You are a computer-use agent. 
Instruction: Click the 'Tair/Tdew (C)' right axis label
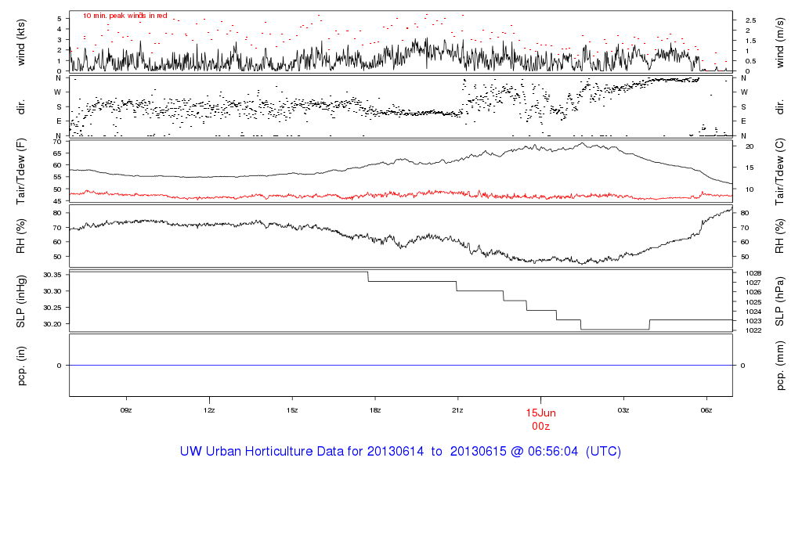[x=780, y=171]
